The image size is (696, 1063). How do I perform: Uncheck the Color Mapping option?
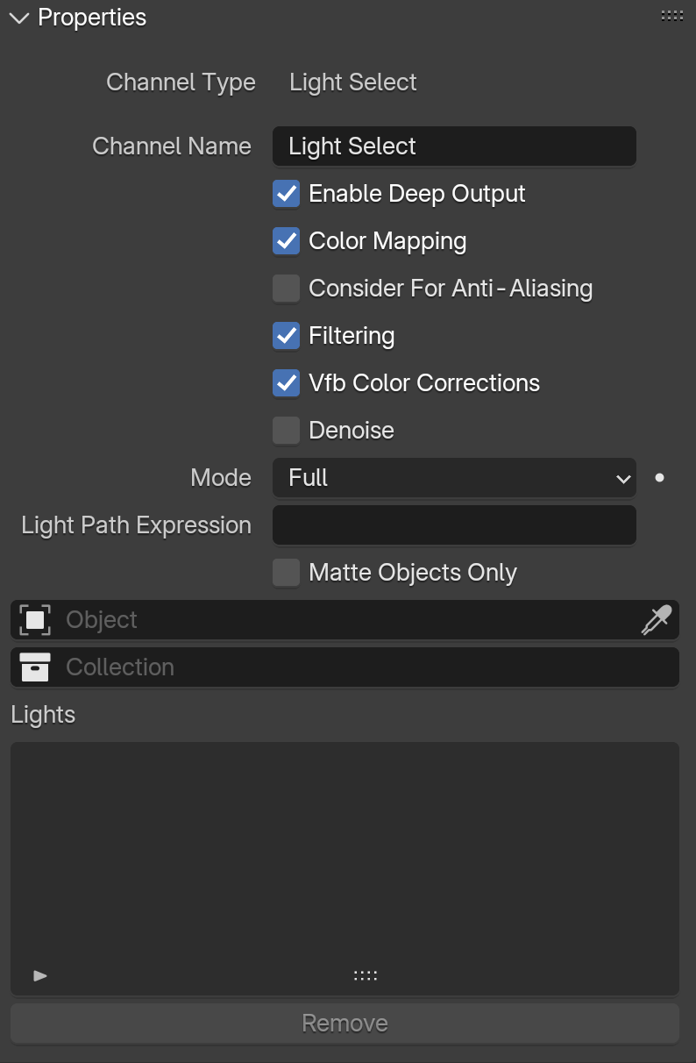tap(286, 241)
